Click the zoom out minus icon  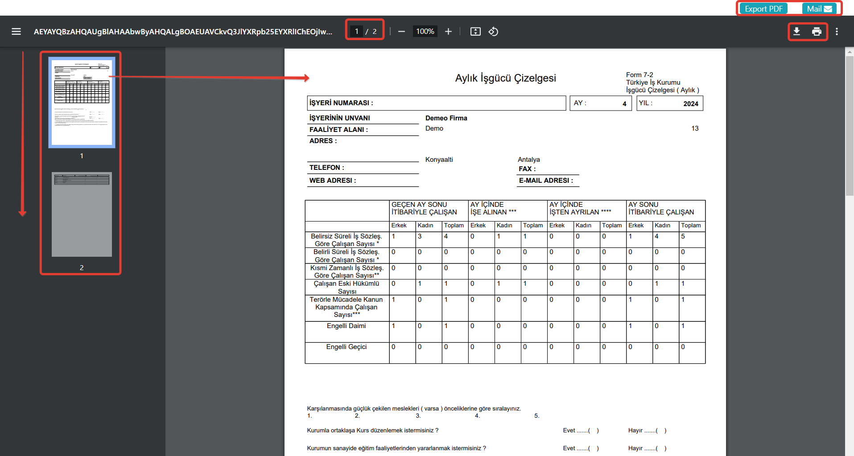pos(401,32)
